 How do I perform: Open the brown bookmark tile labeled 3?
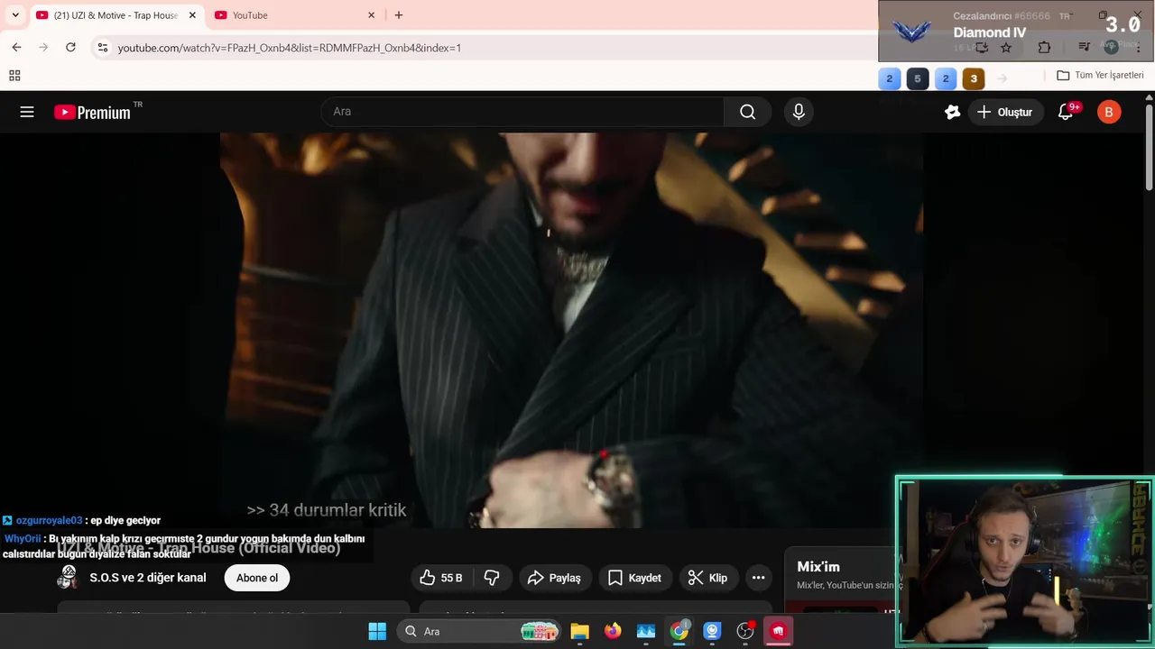(x=973, y=78)
